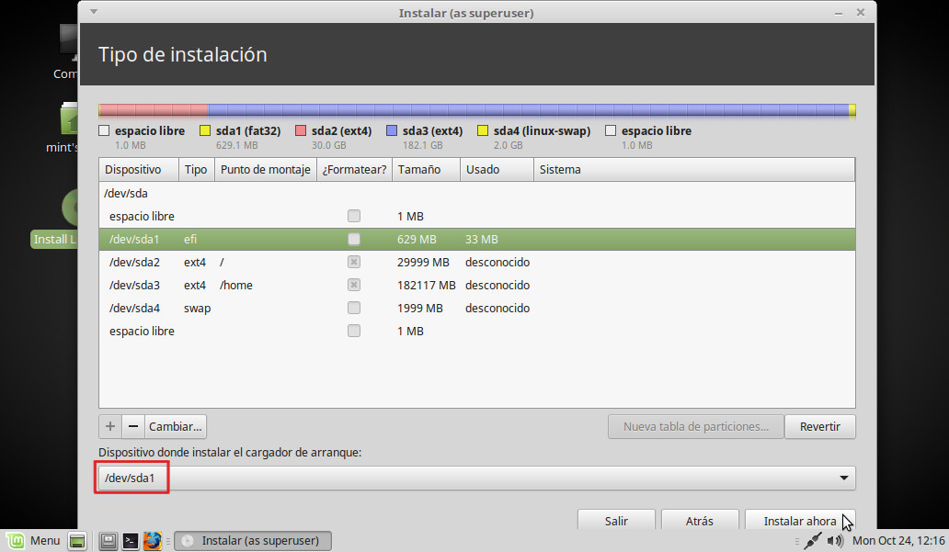Viewport: 949px width, 552px height.
Task: Open the volume control in system tray
Action: point(835,541)
